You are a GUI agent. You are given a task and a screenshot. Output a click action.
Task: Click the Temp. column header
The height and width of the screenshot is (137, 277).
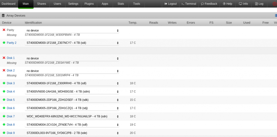pyautogui.click(x=133, y=23)
